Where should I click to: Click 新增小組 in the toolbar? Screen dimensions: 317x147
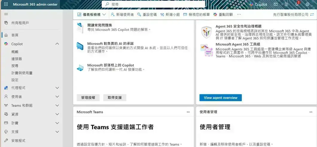[170, 15]
